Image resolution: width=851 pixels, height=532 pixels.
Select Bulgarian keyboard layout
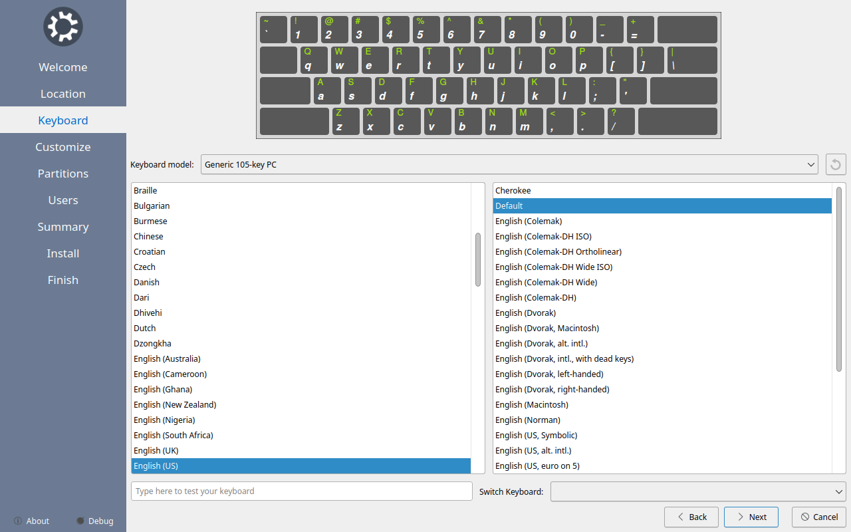tap(301, 206)
